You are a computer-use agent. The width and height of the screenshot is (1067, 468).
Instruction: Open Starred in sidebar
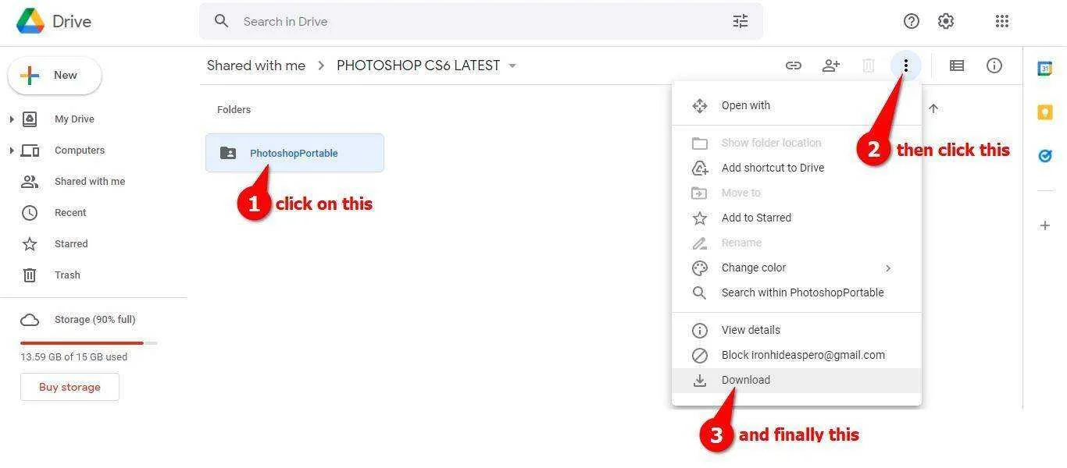tap(71, 244)
